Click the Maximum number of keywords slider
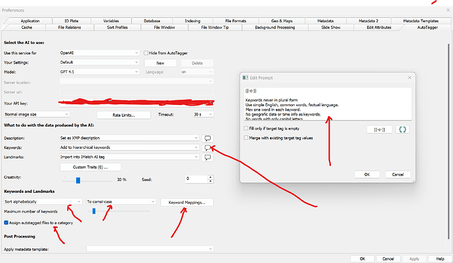Image resolution: width=453 pixels, height=263 pixels. coord(119,211)
